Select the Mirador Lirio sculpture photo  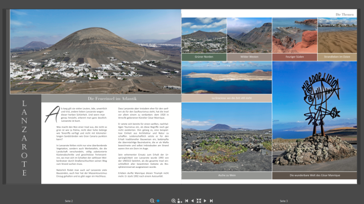[x=315, y=117]
